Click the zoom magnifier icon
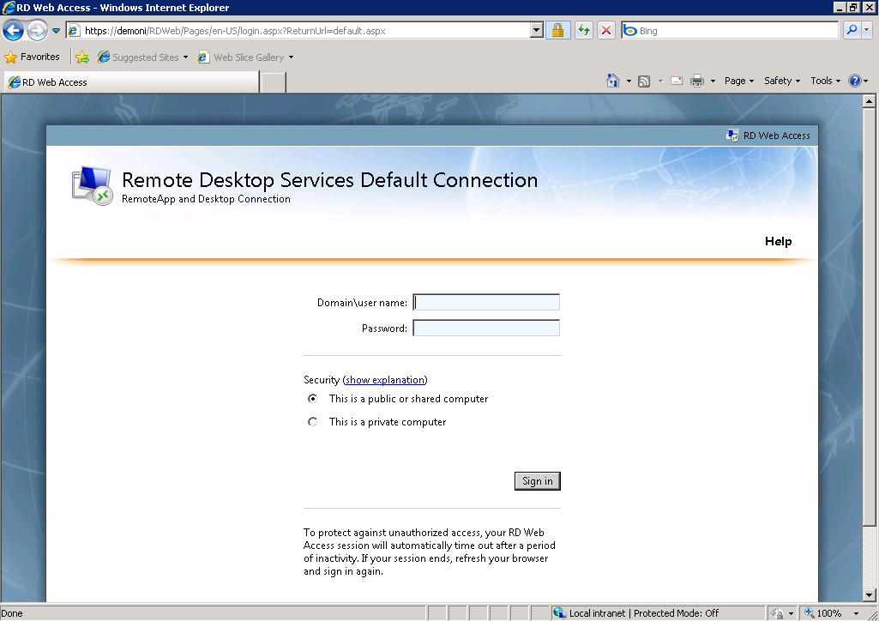 tap(810, 612)
